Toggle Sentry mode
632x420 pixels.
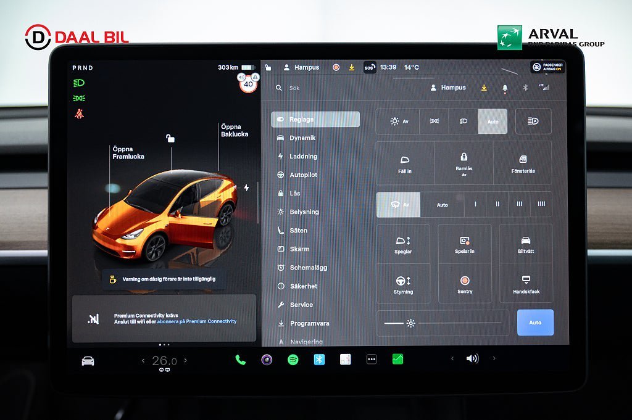pyautogui.click(x=465, y=284)
